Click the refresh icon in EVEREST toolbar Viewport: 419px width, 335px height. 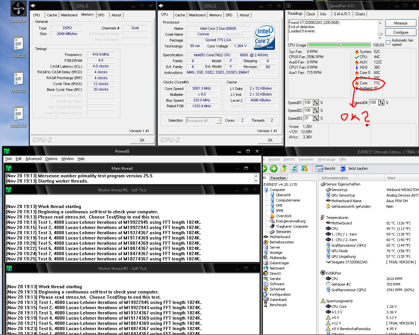pos(294,168)
